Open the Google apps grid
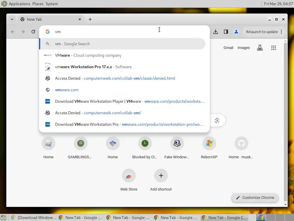Image resolution: width=294 pixels, height=221 pixels. (x=274, y=48)
